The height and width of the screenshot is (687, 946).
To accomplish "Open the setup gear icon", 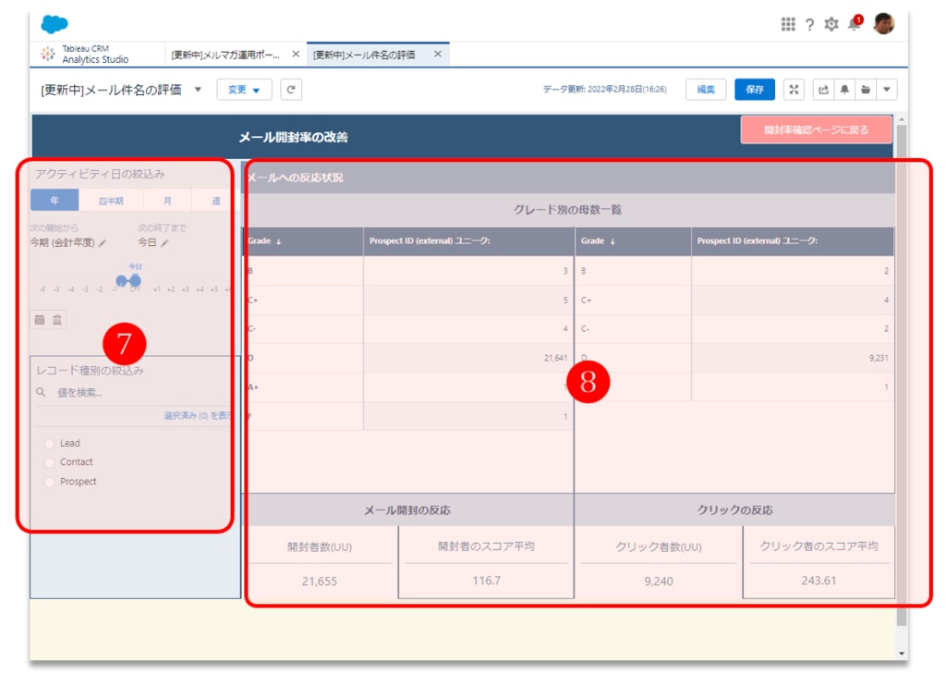I will pyautogui.click(x=831, y=24).
